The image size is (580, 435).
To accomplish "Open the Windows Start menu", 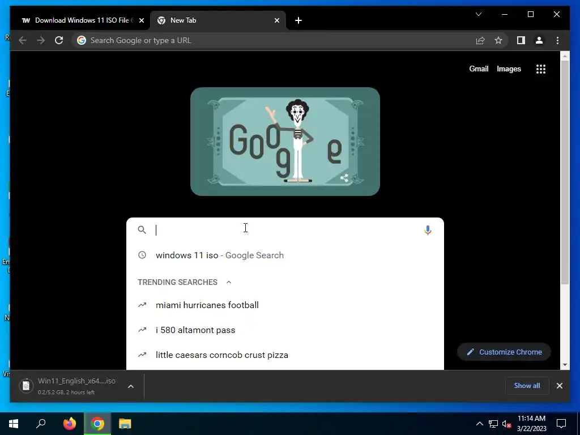I will point(14,424).
